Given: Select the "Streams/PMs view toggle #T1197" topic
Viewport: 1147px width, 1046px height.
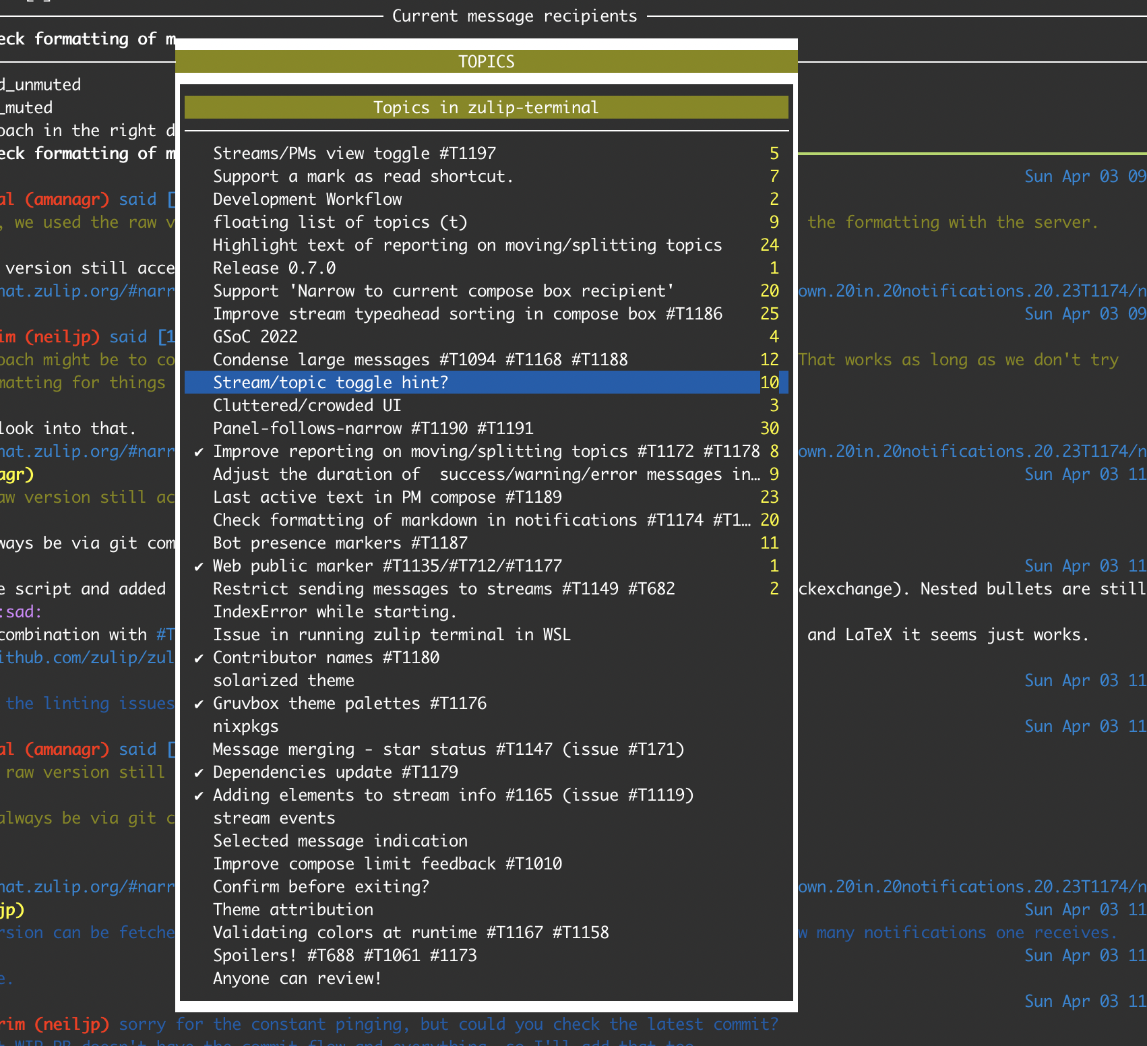Looking at the screenshot, I should coord(354,153).
